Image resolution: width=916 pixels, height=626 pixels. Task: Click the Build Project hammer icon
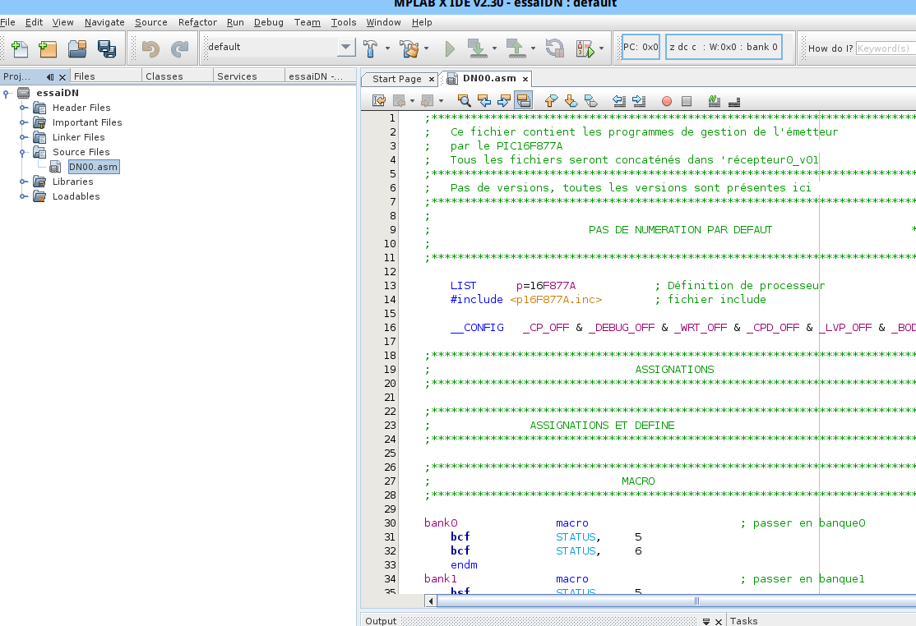click(371, 48)
